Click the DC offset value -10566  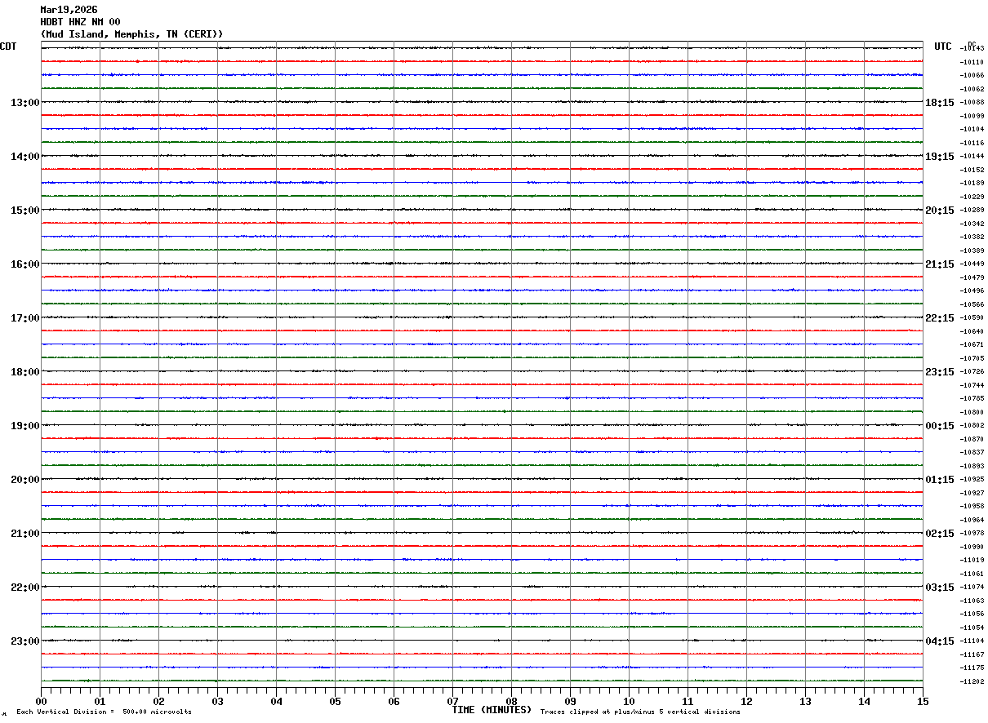click(972, 304)
